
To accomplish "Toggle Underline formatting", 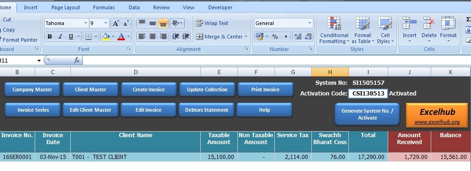I will coord(71,37).
